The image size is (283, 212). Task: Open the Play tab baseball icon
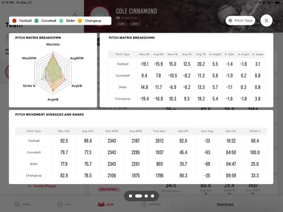click(60, 205)
